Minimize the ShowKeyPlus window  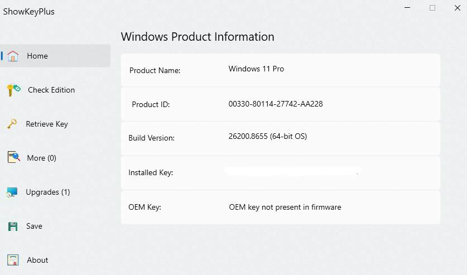coord(407,8)
